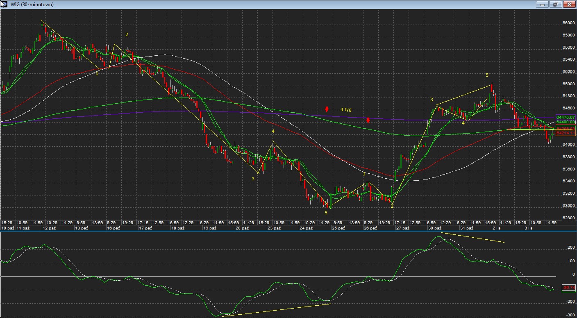Click the '19 paź' date label

pos(210,228)
